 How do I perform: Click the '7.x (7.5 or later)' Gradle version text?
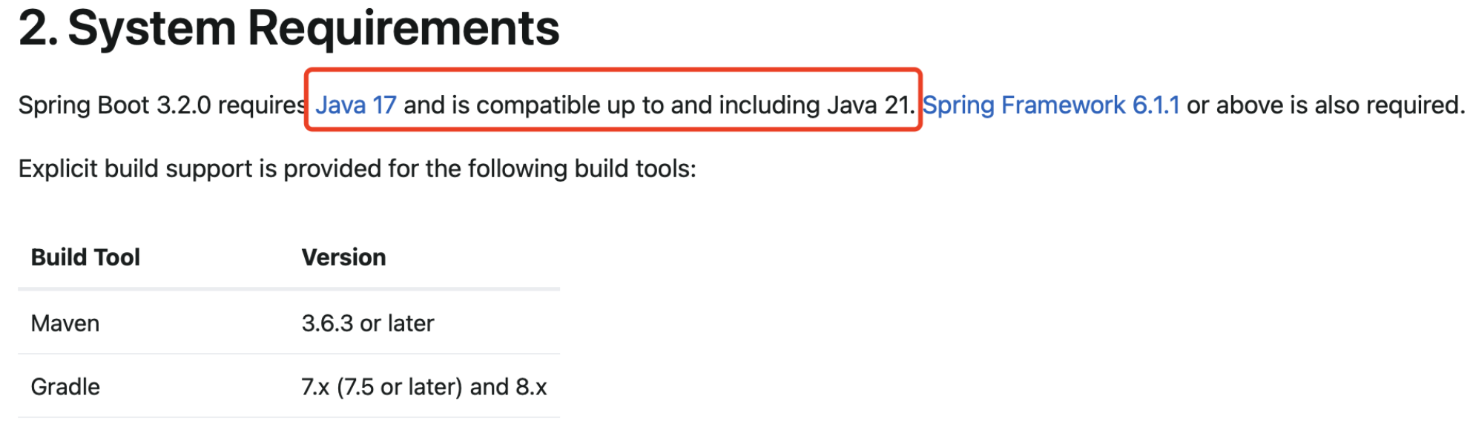pyautogui.click(x=382, y=387)
